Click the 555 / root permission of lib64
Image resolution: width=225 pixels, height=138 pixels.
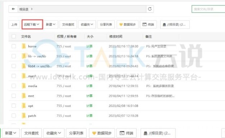[64, 66]
